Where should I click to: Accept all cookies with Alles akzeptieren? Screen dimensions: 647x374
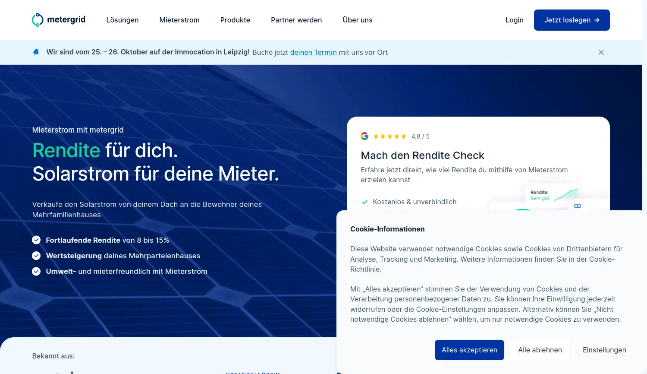pyautogui.click(x=469, y=350)
